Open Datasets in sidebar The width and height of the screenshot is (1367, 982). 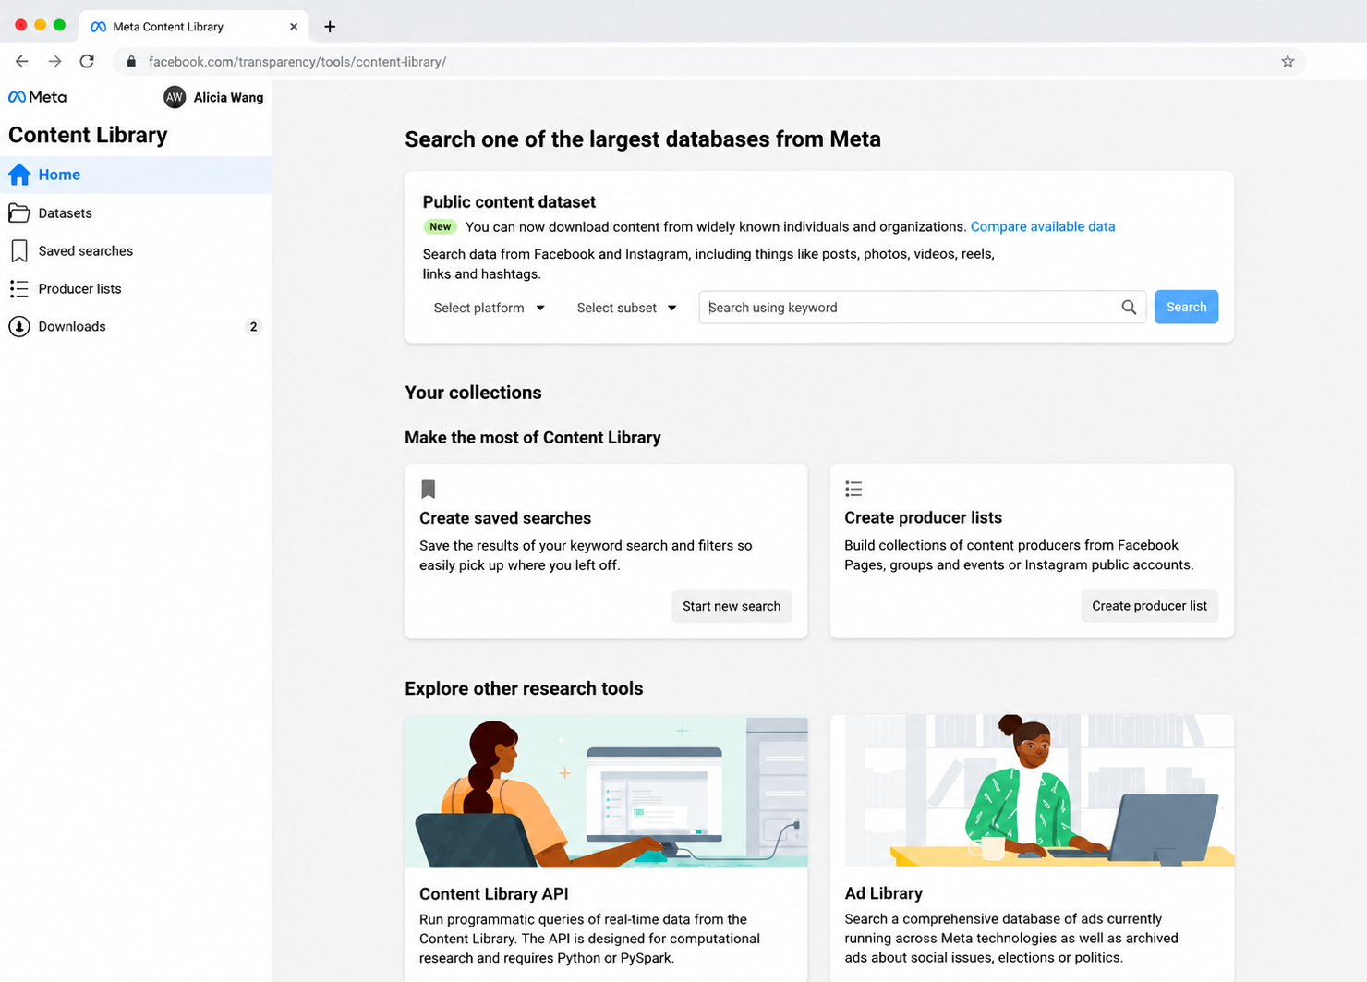point(136,212)
